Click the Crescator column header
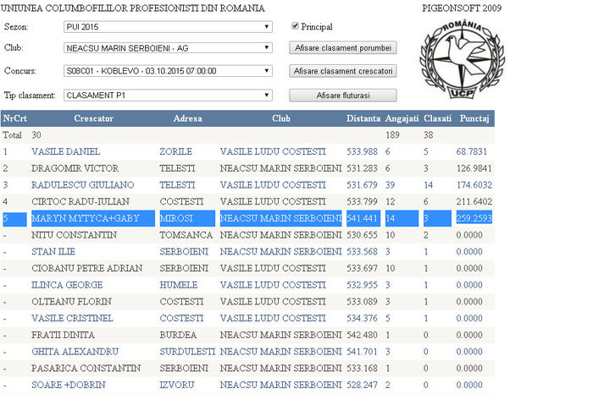593x394 pixels. click(x=93, y=118)
